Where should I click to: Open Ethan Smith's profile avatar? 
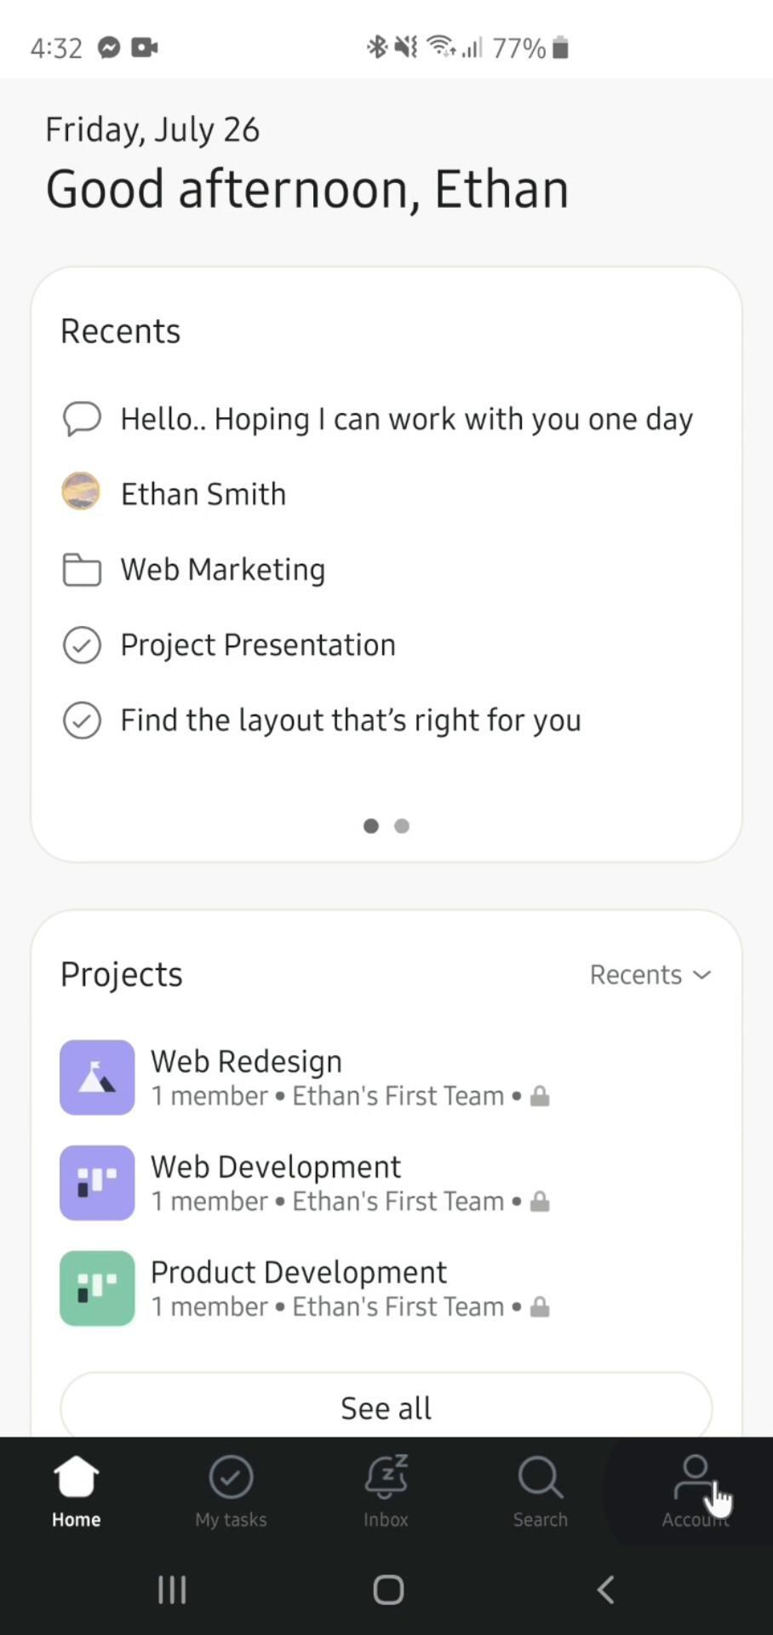[x=82, y=492]
